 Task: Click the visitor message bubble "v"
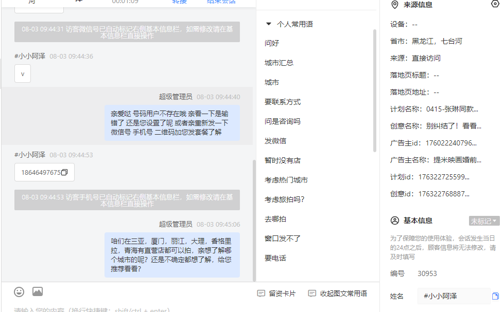[x=23, y=74]
